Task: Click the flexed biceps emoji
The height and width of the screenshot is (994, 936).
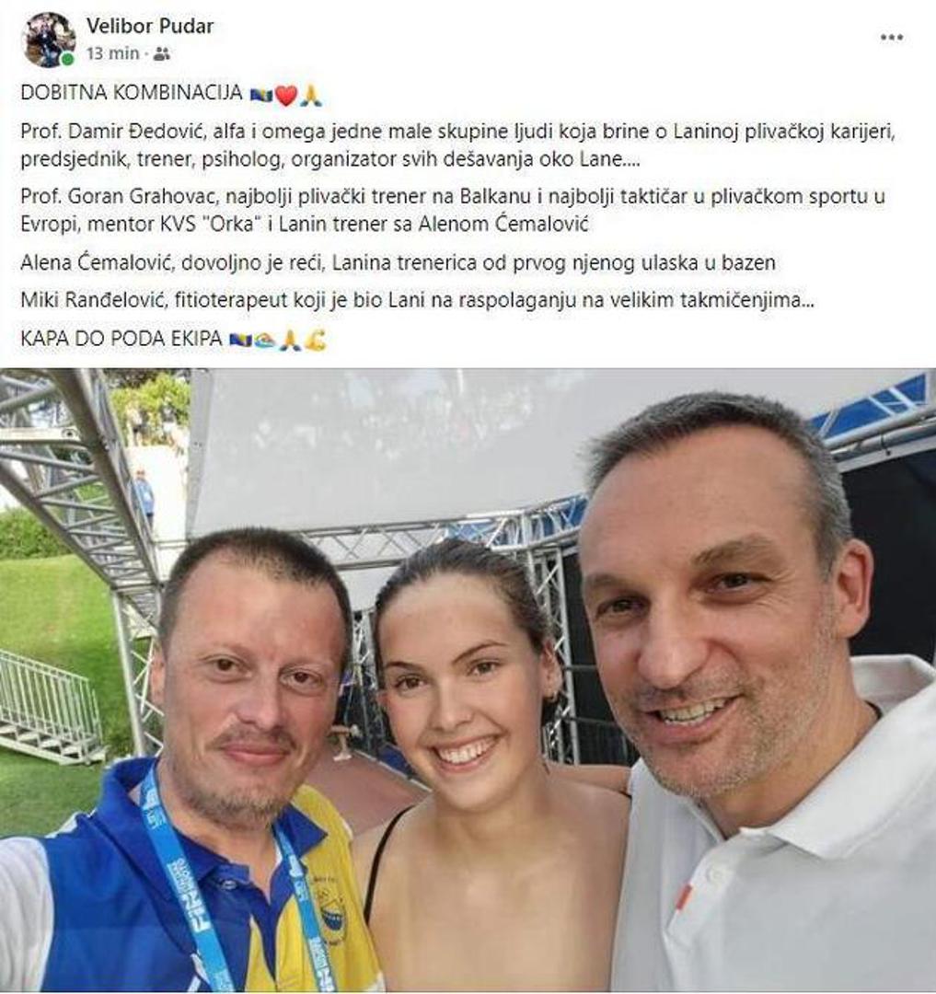Action: click(x=315, y=341)
